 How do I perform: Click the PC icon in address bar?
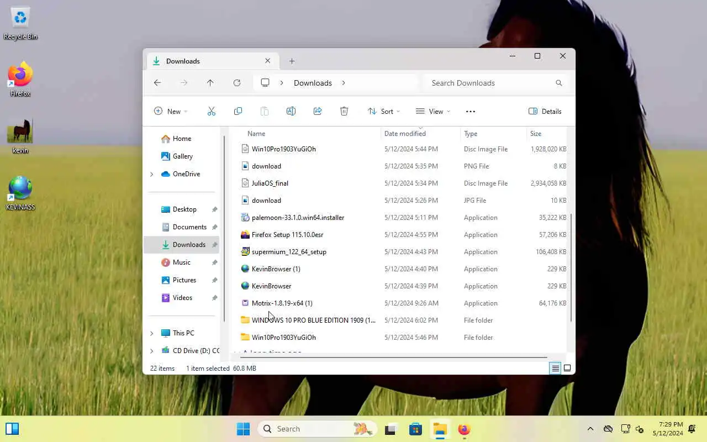coord(265,83)
